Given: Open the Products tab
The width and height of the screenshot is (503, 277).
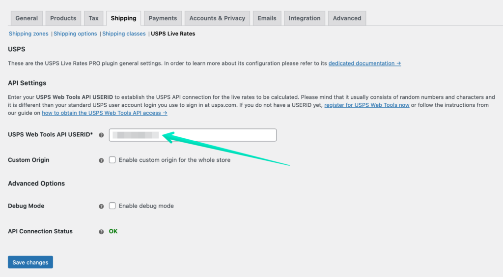Looking at the screenshot, I should pos(63,18).
